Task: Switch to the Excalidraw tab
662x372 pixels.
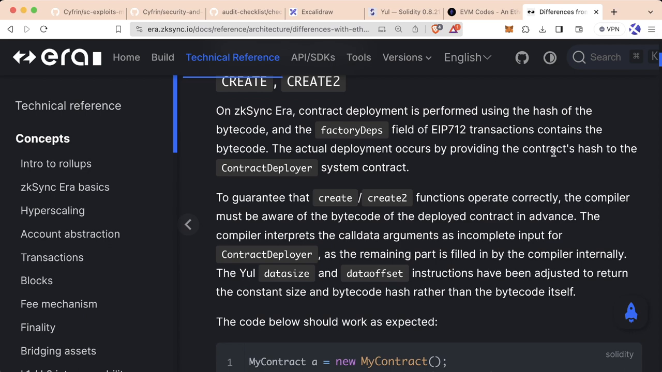Action: pyautogui.click(x=317, y=11)
